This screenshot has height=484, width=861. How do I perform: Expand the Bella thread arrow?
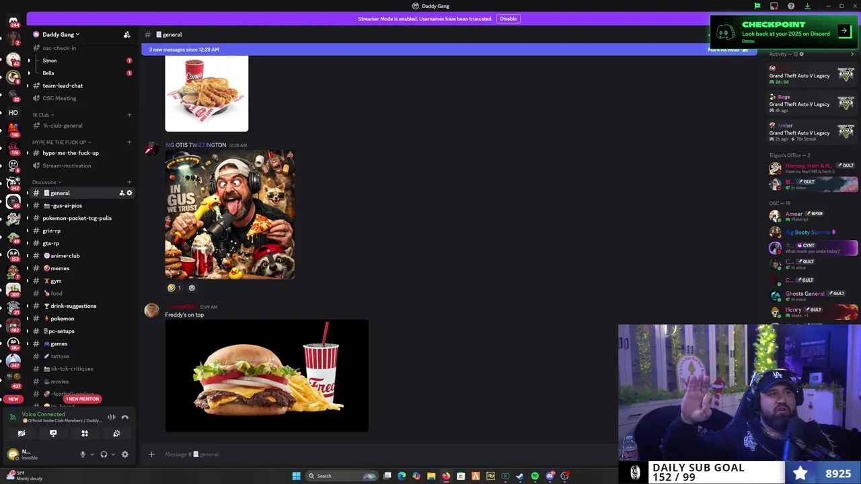28,73
